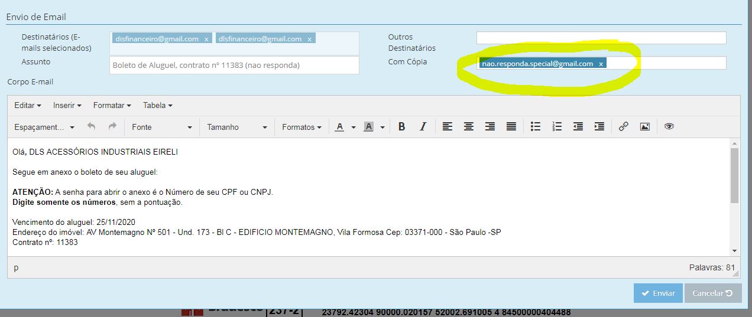Image resolution: width=752 pixels, height=317 pixels.
Task: Open the Formatar menu
Action: point(112,105)
